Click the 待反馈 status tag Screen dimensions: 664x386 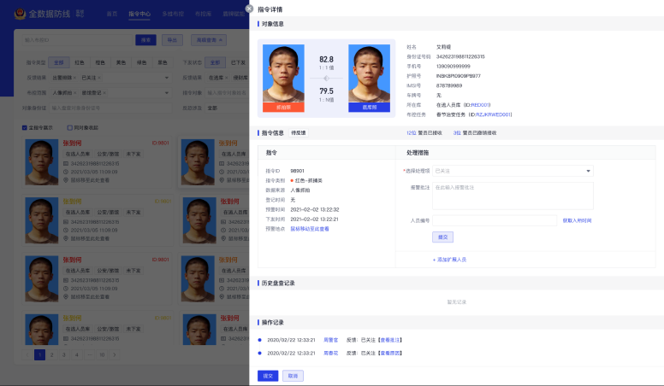click(298, 132)
